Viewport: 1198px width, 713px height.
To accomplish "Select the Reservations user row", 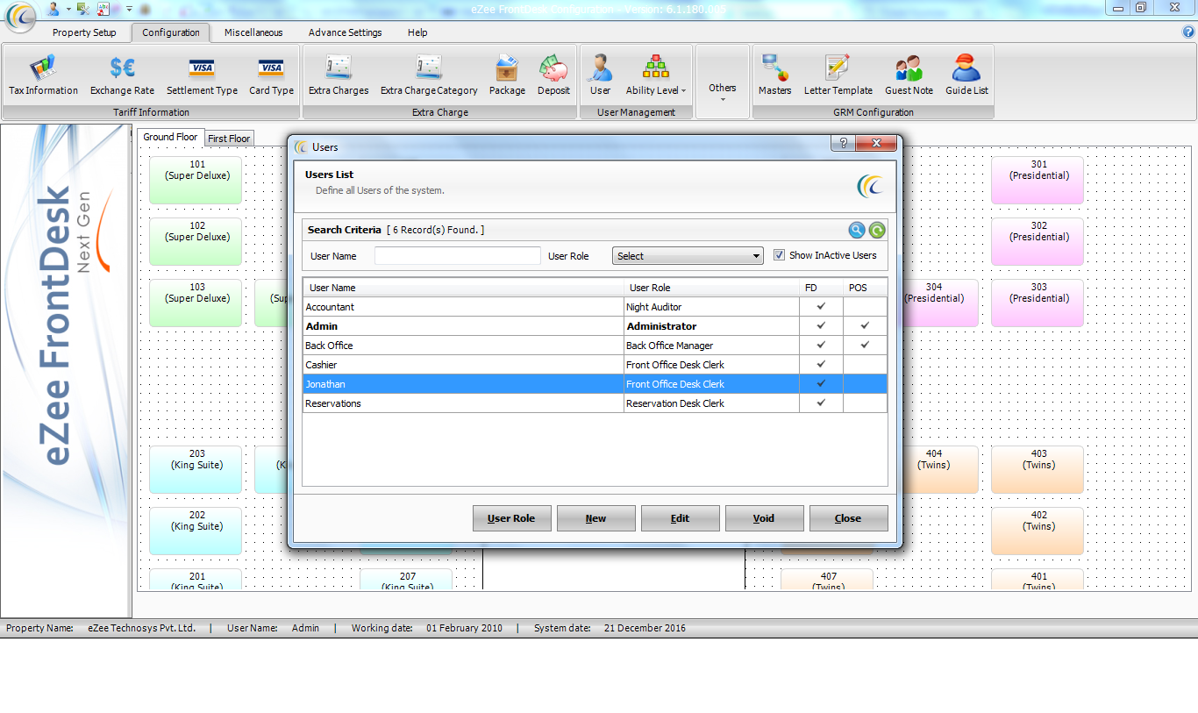I will tap(595, 403).
